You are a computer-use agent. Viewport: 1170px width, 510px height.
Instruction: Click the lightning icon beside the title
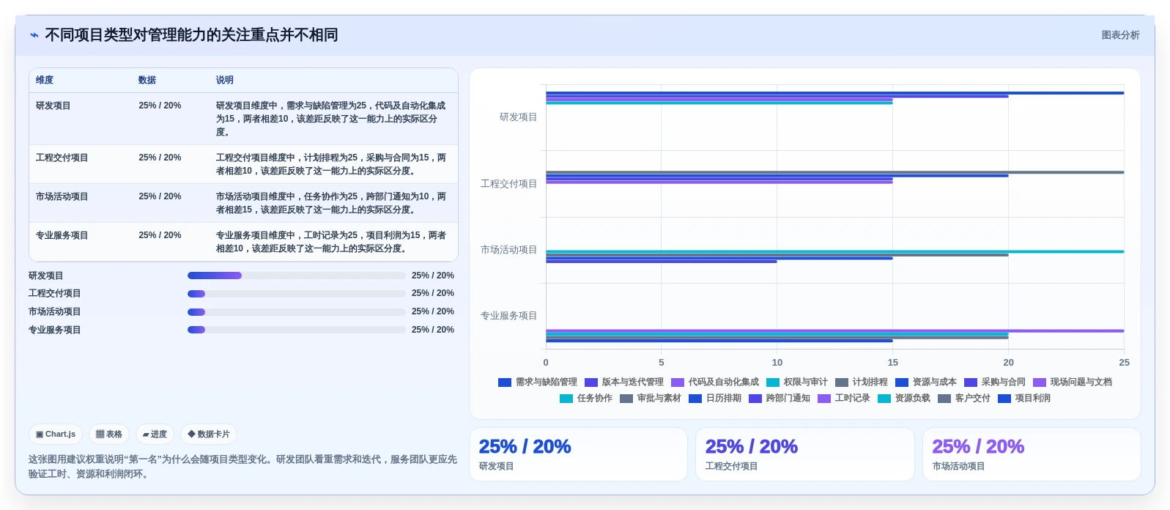[x=34, y=35]
